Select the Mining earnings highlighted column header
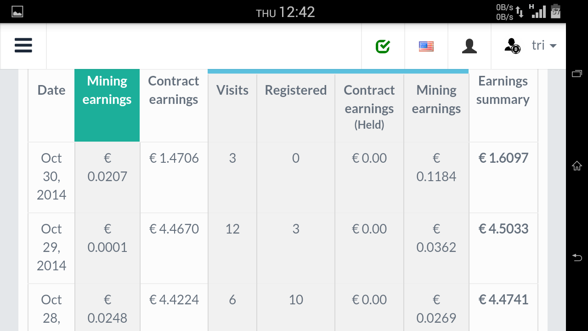 point(107,91)
